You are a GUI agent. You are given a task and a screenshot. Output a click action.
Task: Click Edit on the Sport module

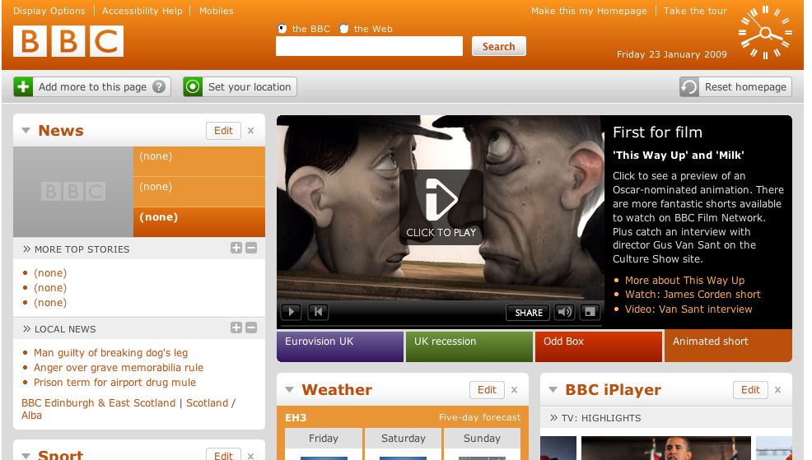(223, 455)
